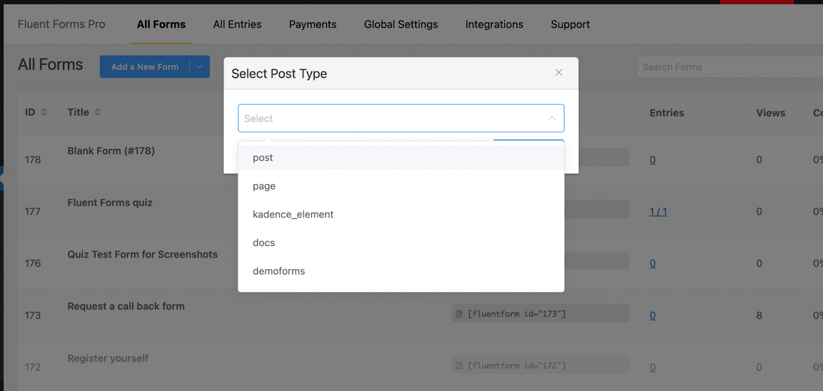Open the Integrations tab
This screenshot has height=391, width=823.
click(x=494, y=24)
